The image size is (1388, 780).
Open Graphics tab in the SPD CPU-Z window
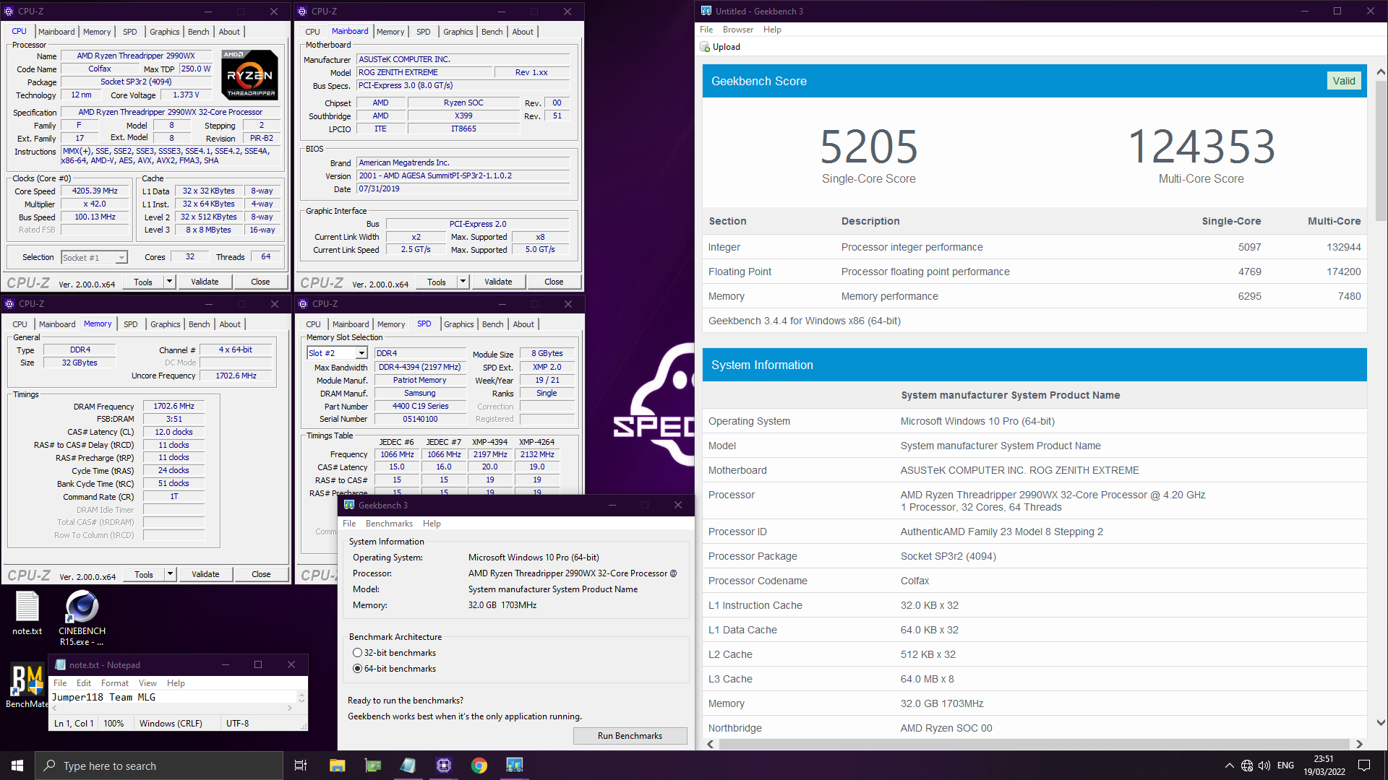tap(459, 324)
